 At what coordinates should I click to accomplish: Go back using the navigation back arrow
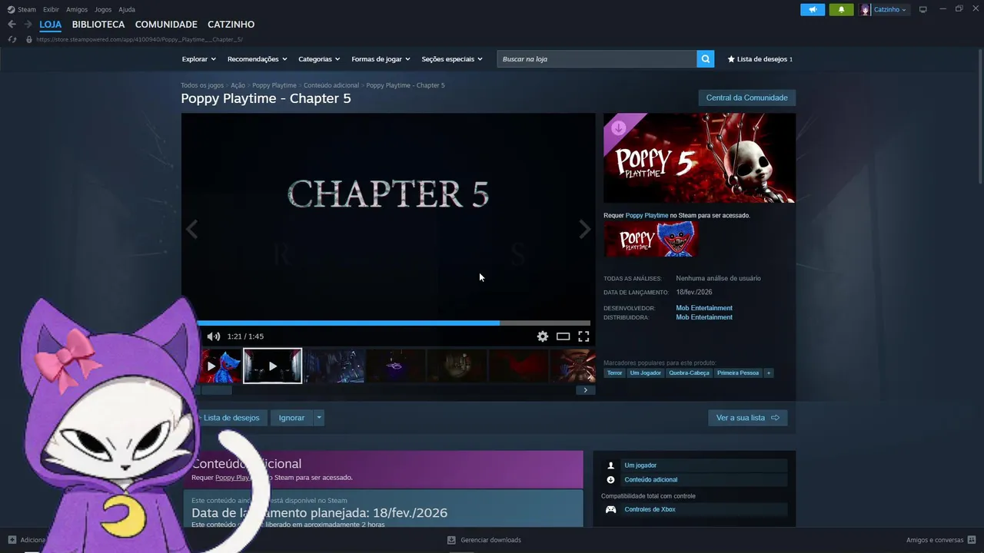(x=12, y=25)
